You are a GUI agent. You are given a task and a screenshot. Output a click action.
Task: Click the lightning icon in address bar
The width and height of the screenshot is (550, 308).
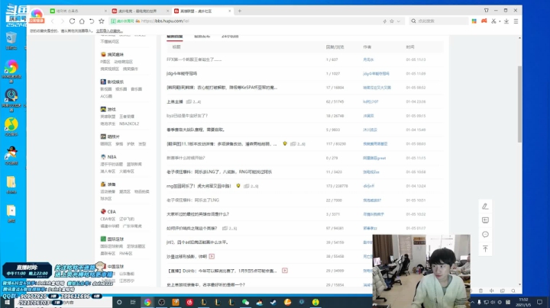(x=384, y=21)
